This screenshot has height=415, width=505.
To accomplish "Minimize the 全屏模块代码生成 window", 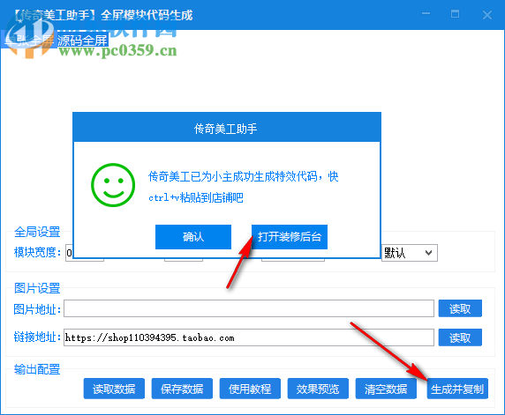I will [x=426, y=14].
